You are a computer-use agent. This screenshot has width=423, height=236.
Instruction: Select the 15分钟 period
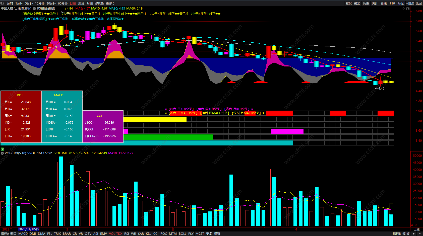40,3
